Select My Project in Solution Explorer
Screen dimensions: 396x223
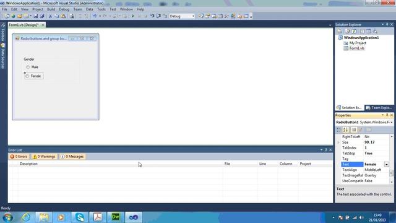point(358,43)
